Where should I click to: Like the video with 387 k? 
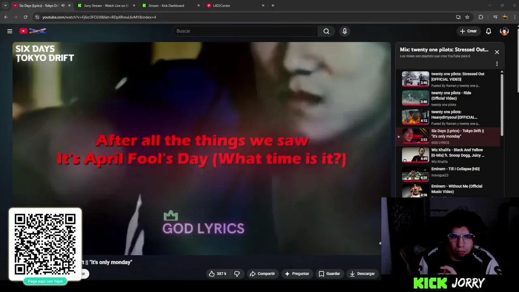point(217,274)
